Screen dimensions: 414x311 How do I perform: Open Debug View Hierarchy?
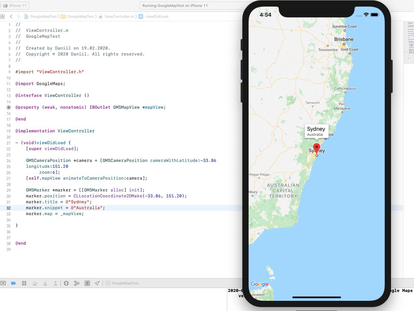(66, 283)
